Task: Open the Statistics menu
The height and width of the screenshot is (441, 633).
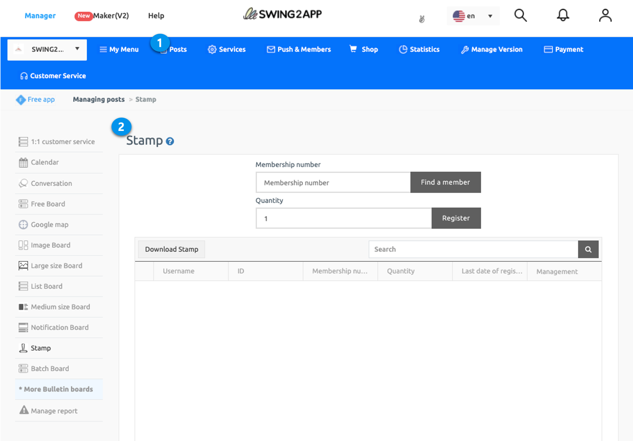Action: [x=419, y=49]
